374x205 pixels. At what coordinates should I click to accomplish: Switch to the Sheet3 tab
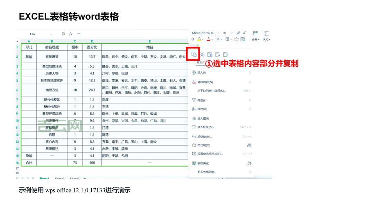[x=74, y=178]
